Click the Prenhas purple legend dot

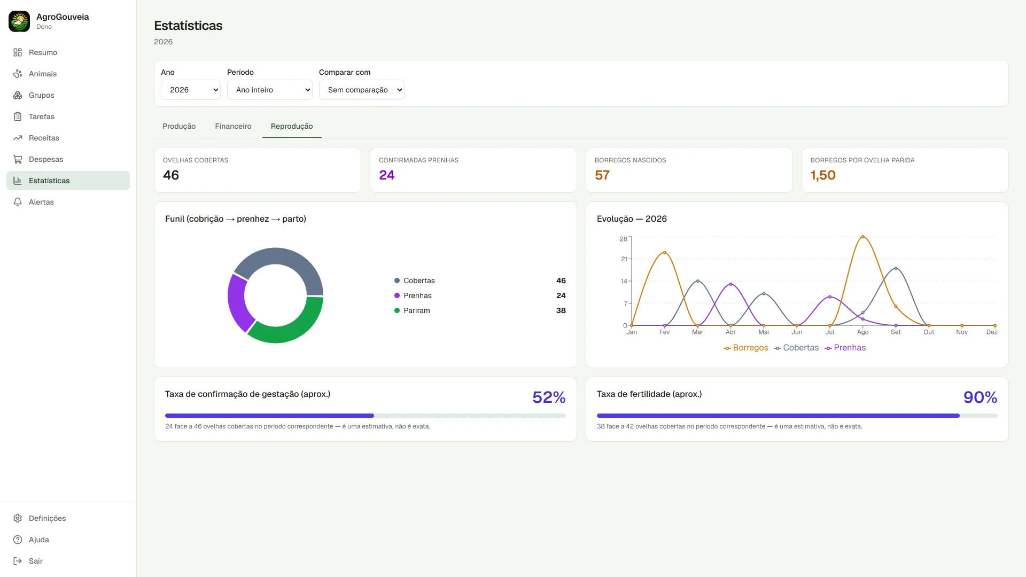[397, 295]
